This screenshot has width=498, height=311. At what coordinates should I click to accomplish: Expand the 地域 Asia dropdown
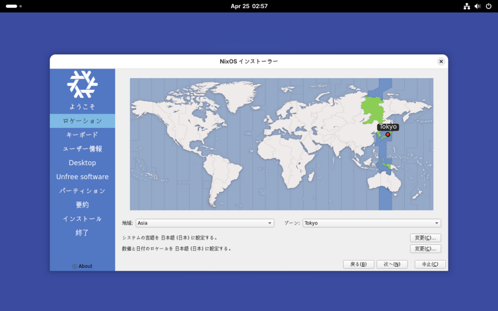205,223
